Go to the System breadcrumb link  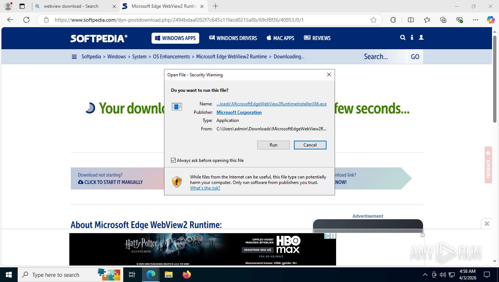tap(139, 57)
